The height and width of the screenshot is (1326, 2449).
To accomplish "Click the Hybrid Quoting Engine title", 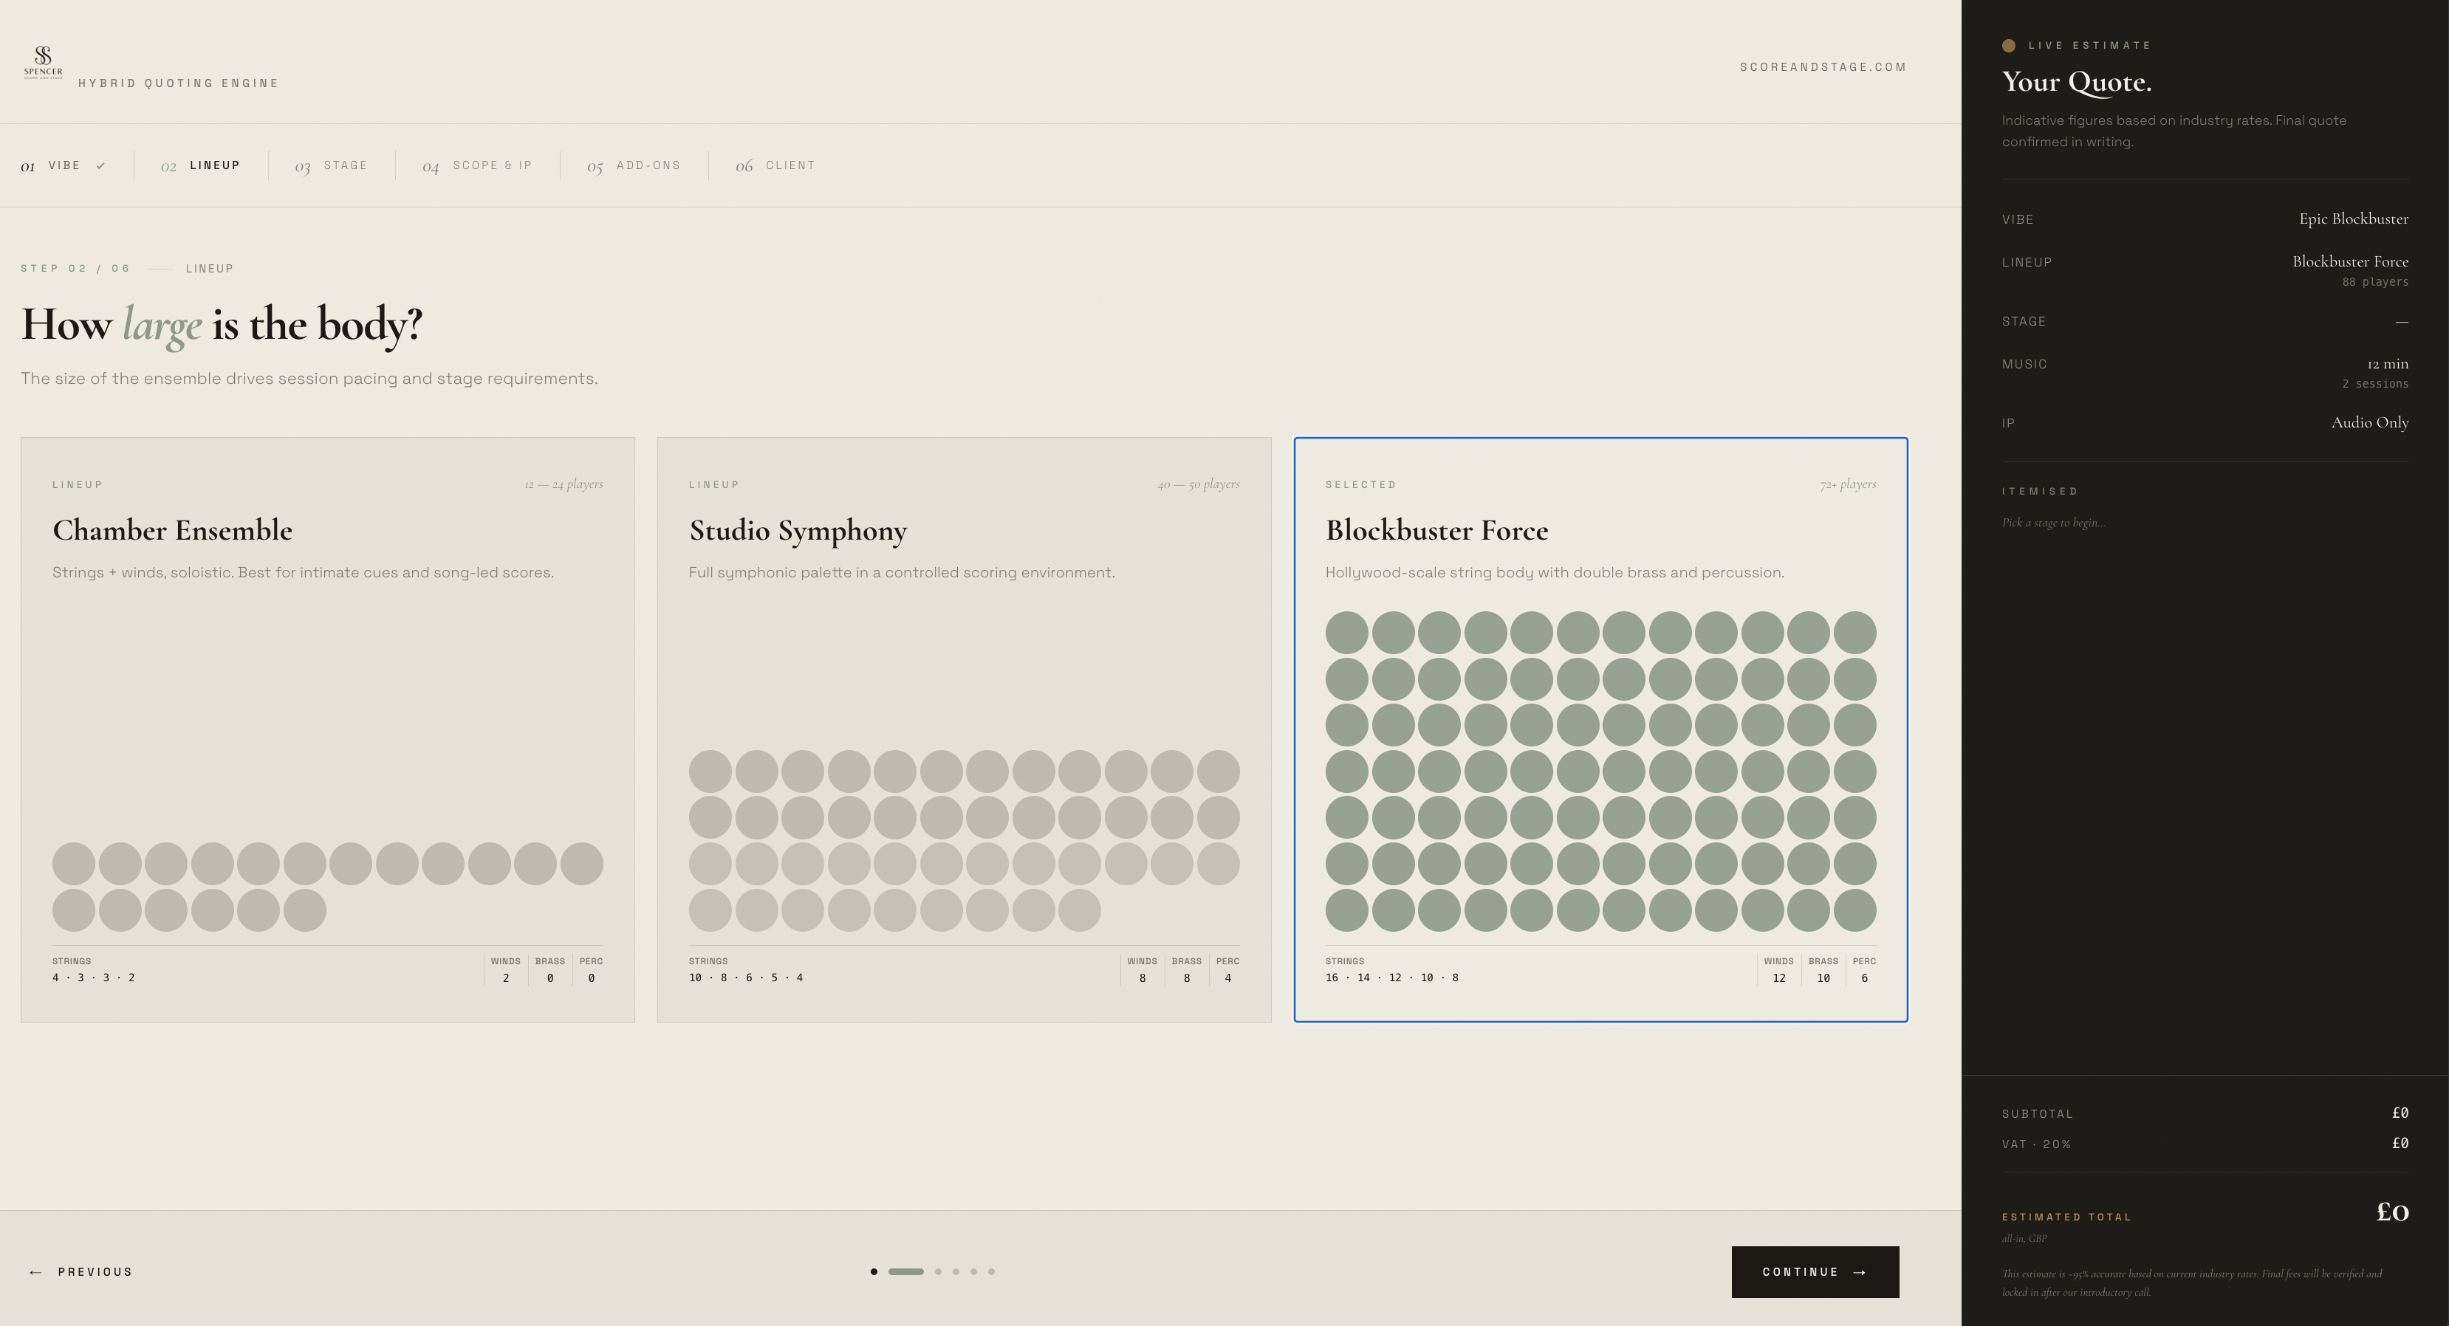I will [x=179, y=83].
